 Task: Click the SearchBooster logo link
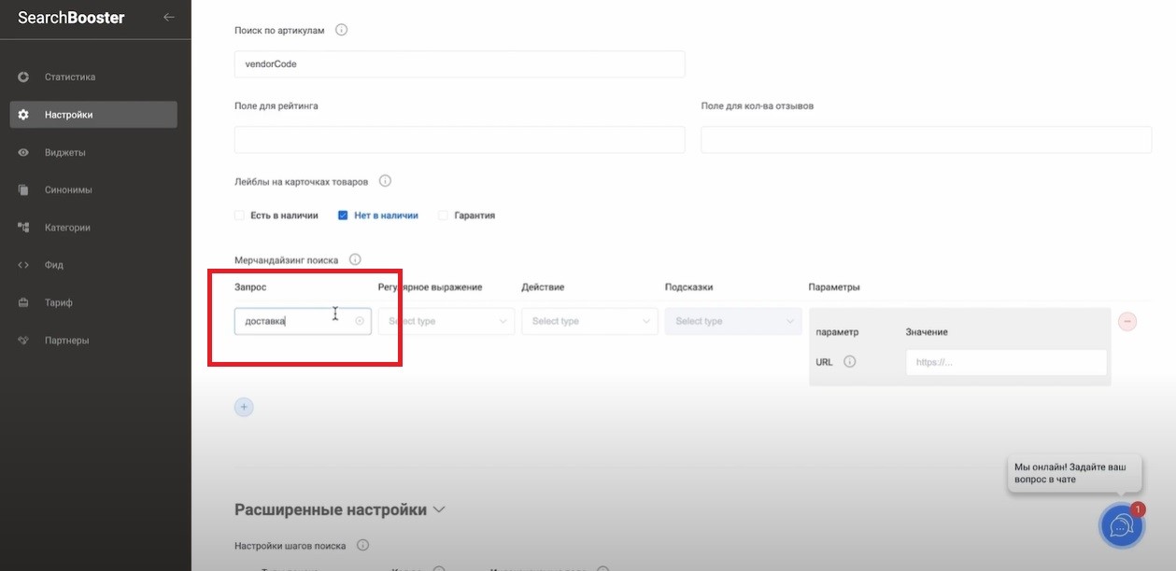pos(71,18)
